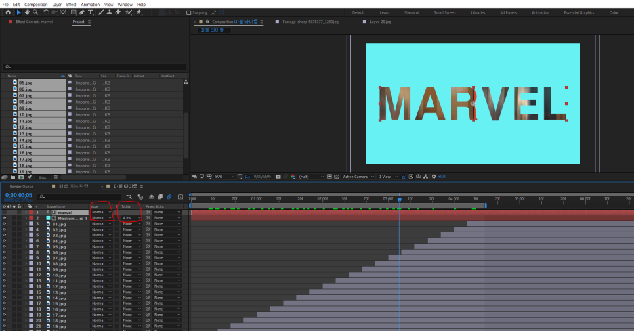Open the 1 View layout dropdown
634x331 pixels.
coord(388,177)
